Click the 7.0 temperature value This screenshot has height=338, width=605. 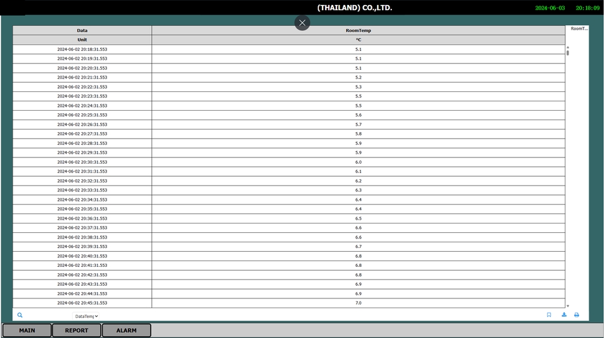358,303
